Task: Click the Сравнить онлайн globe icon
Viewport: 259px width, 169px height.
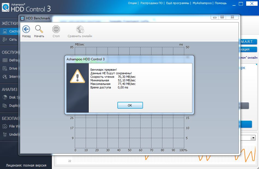Action: tap(80, 29)
